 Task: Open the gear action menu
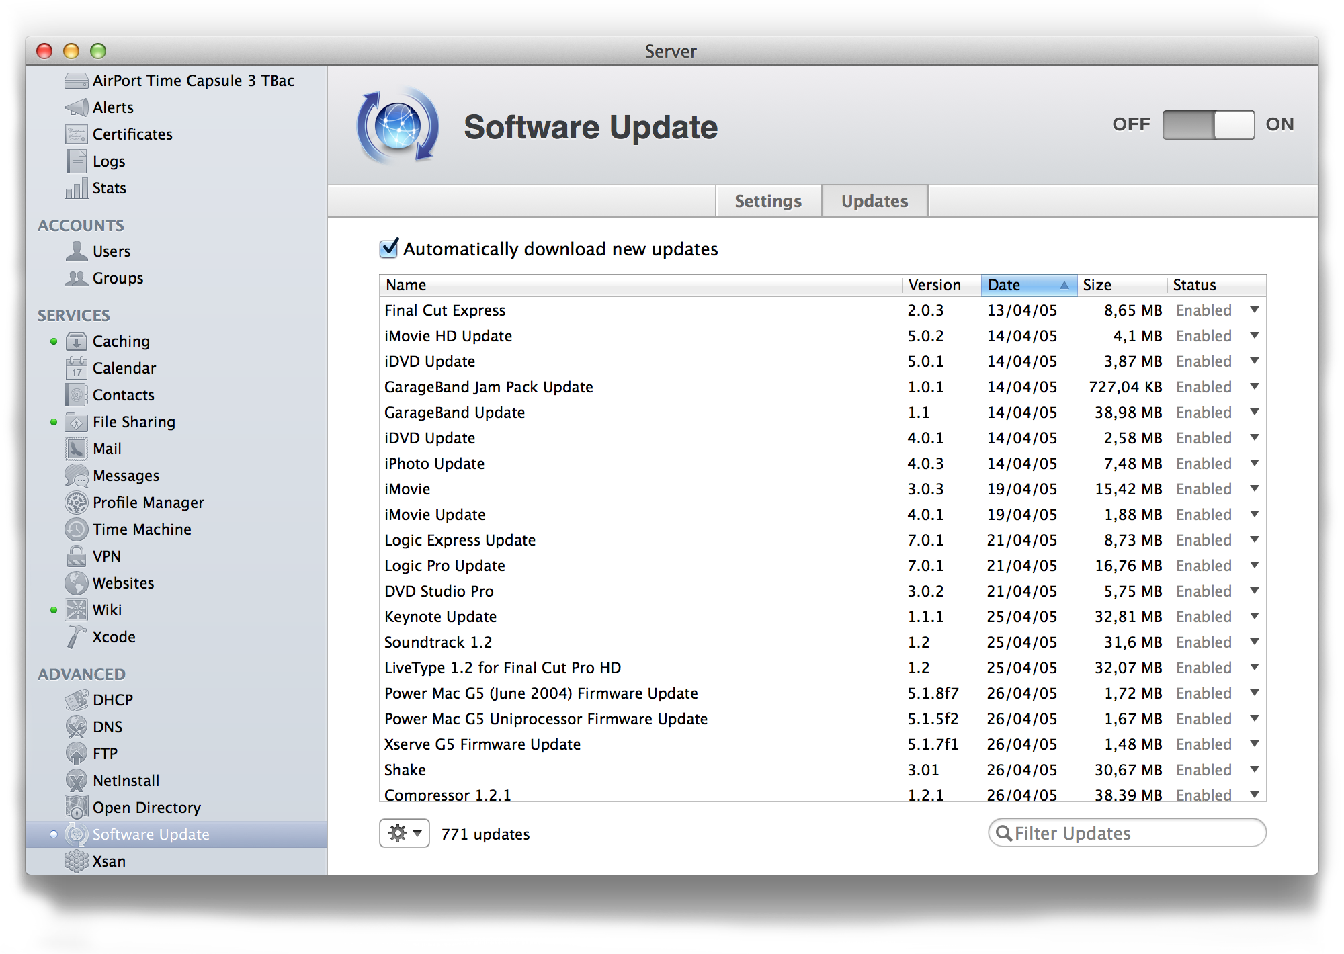[405, 833]
